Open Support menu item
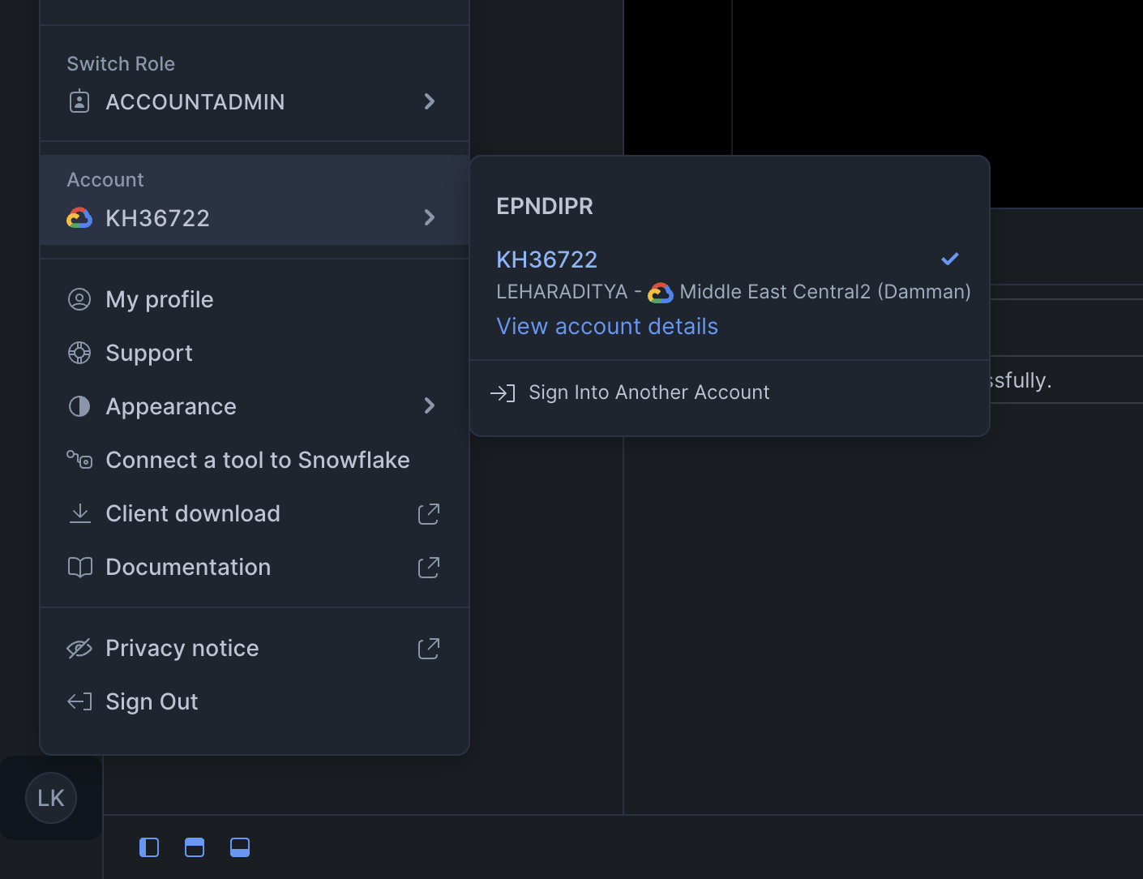Screen dimensions: 1143x879 [x=255, y=353]
